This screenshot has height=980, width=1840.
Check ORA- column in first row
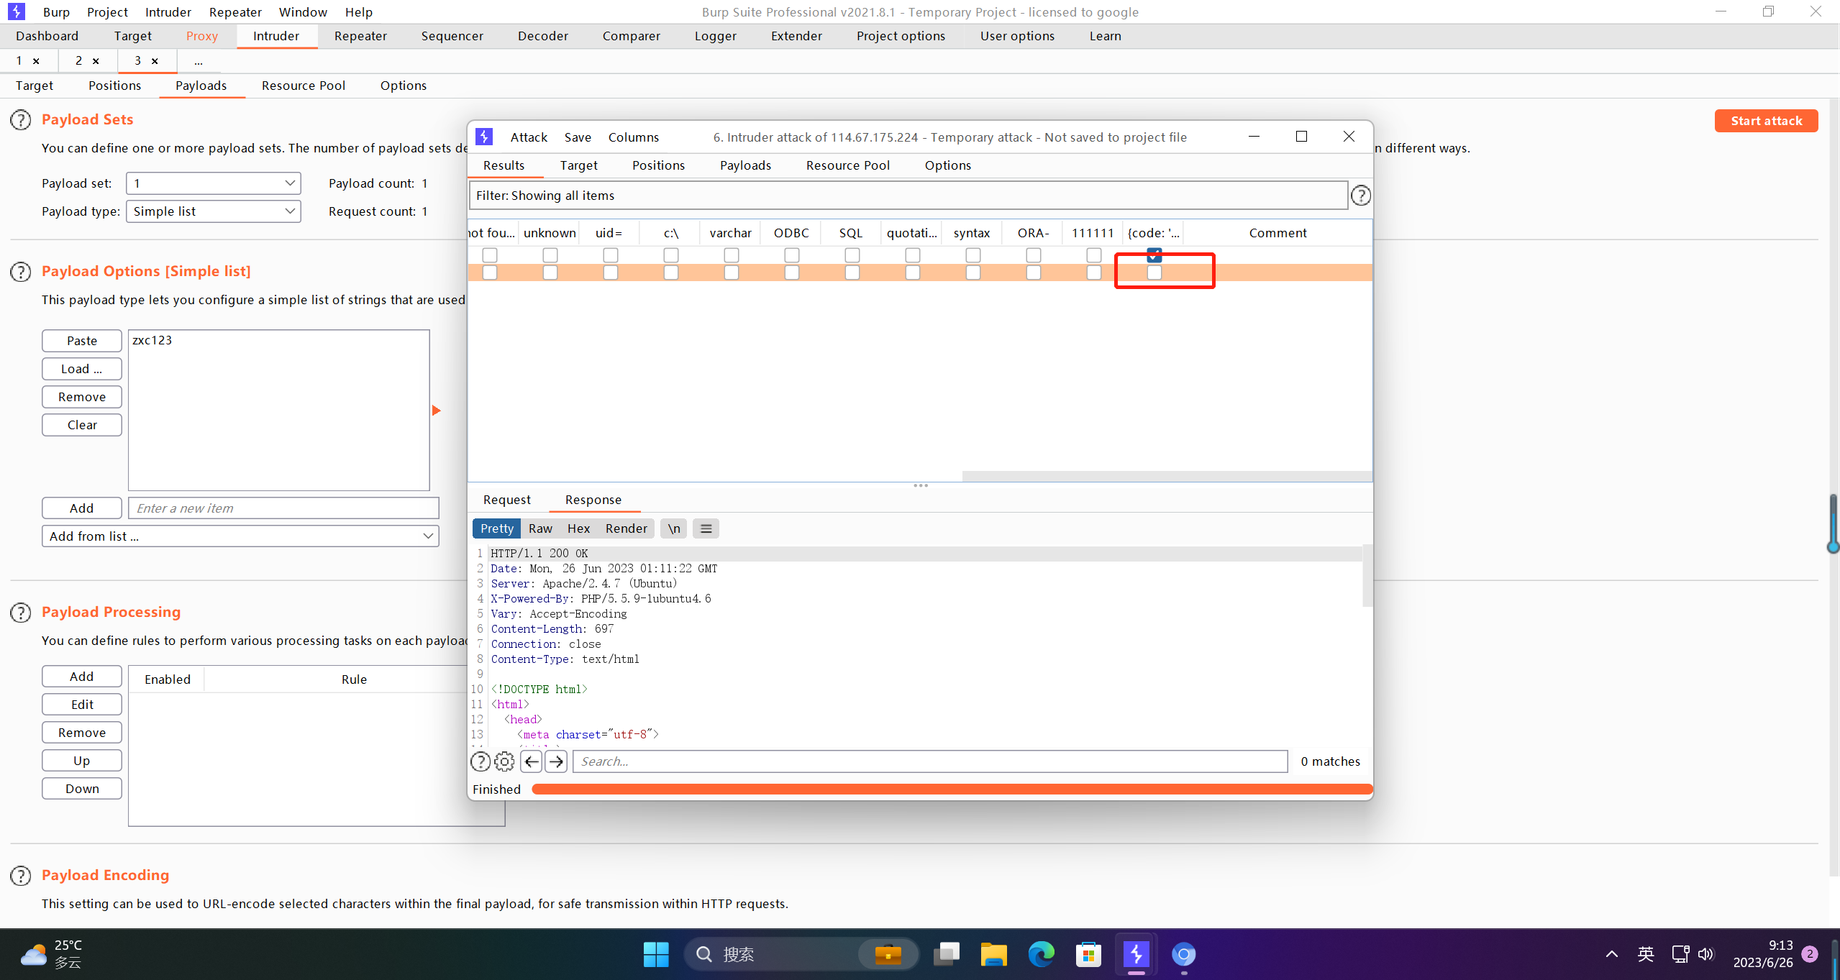(1034, 255)
